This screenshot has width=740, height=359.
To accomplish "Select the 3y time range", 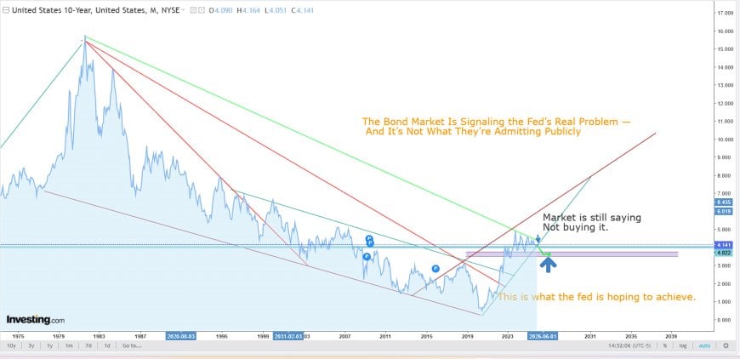I will (31, 345).
